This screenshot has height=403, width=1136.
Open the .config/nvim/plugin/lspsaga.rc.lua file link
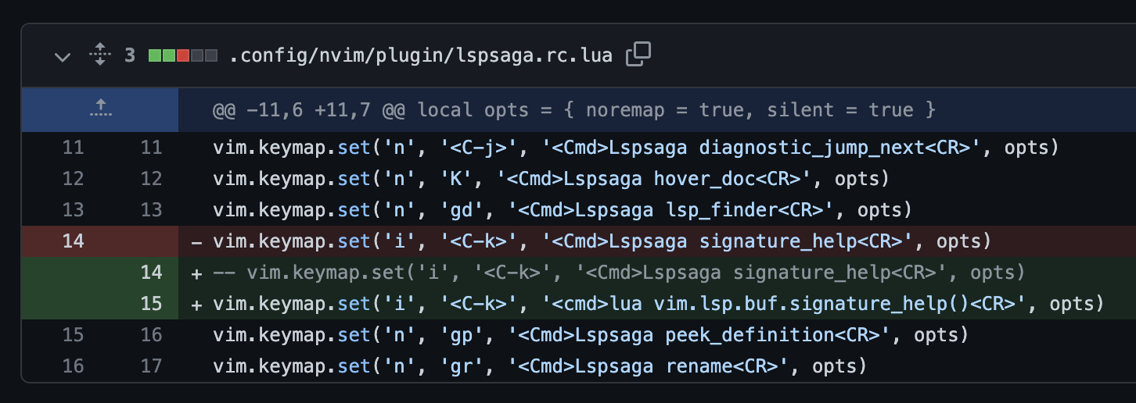(x=421, y=56)
